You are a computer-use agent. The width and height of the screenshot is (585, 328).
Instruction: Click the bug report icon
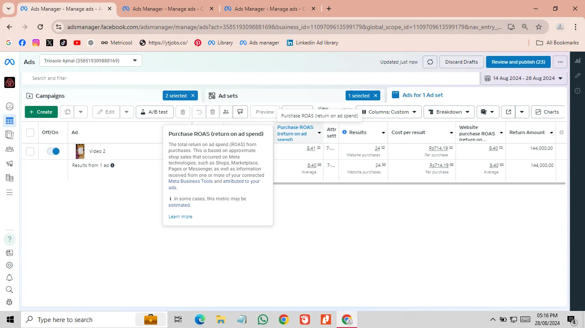click(9, 302)
